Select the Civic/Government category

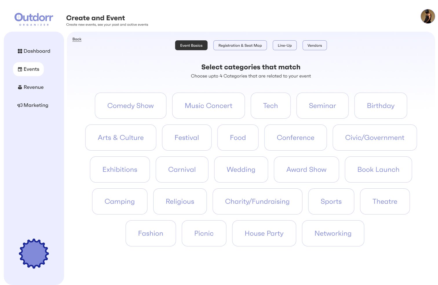pos(375,138)
